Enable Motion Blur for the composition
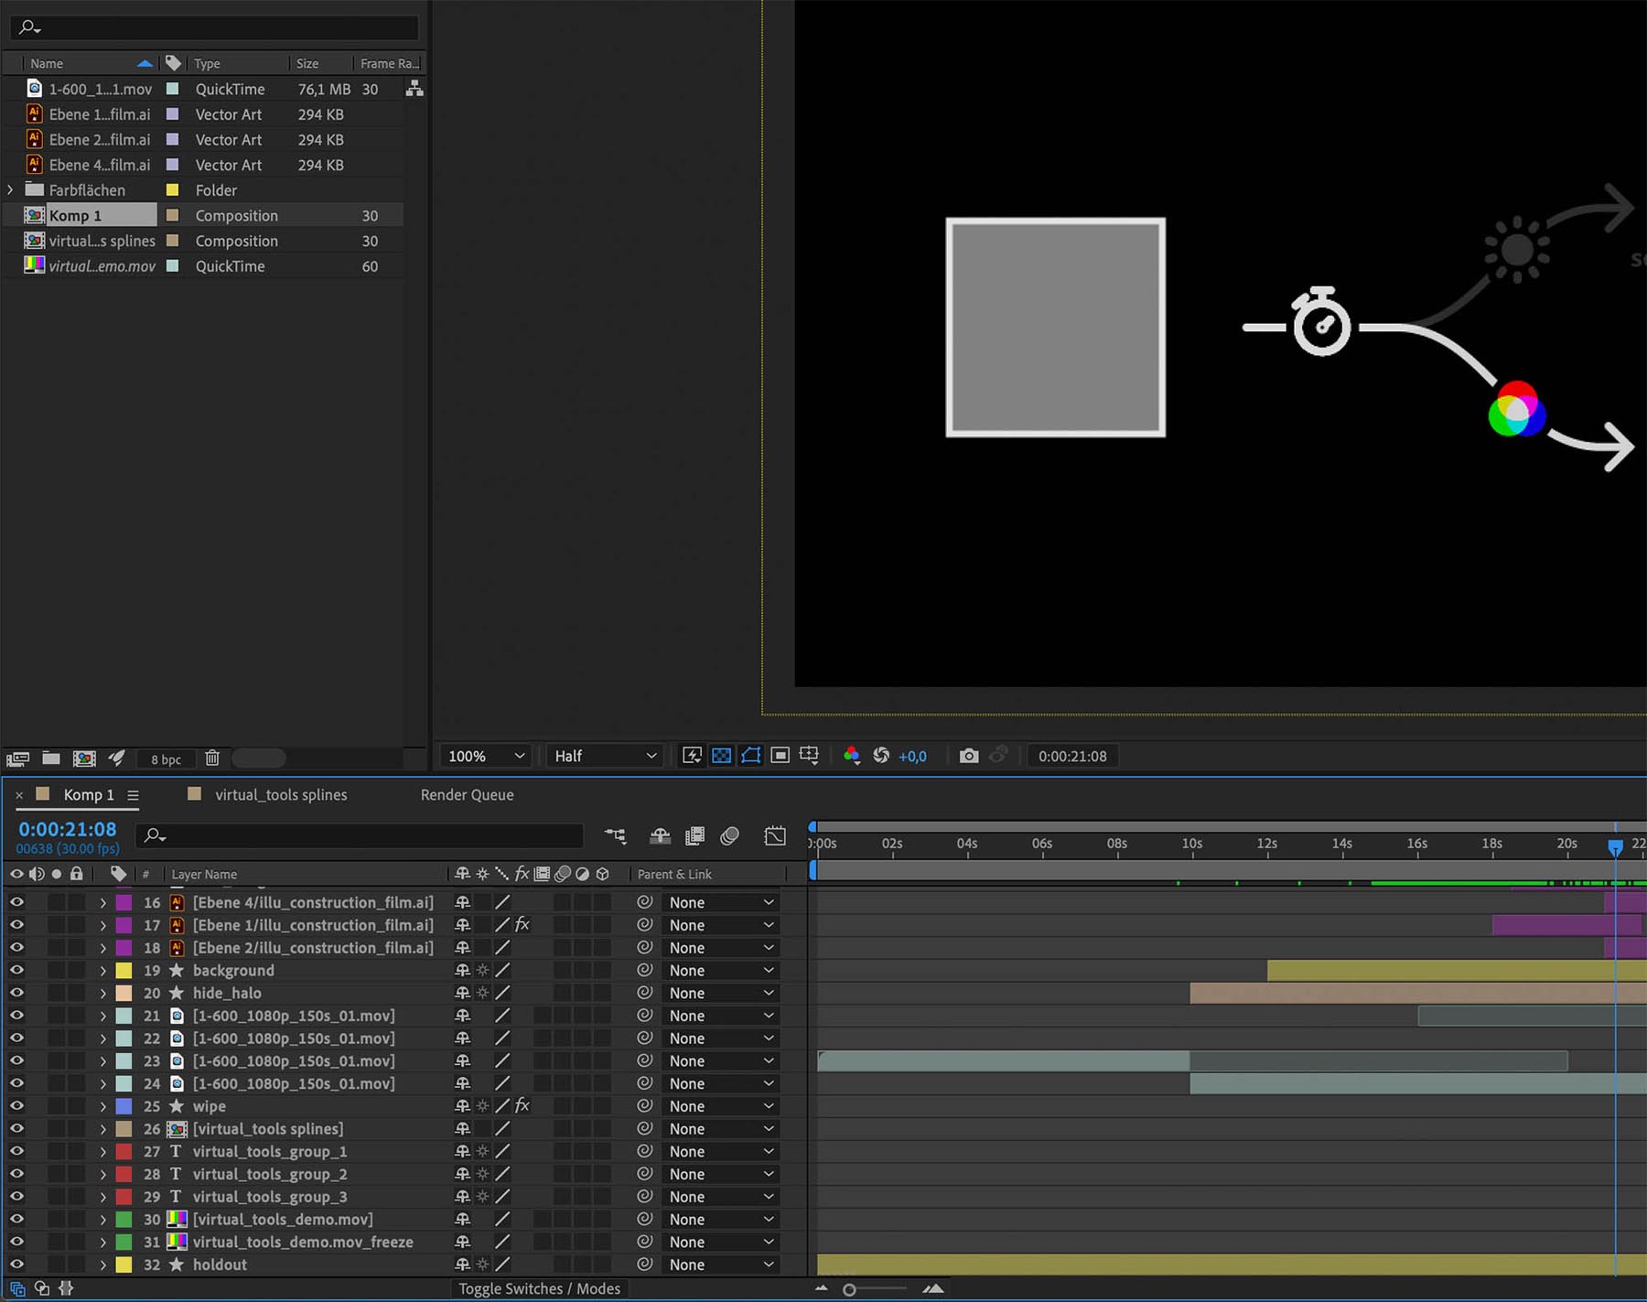 click(x=729, y=835)
